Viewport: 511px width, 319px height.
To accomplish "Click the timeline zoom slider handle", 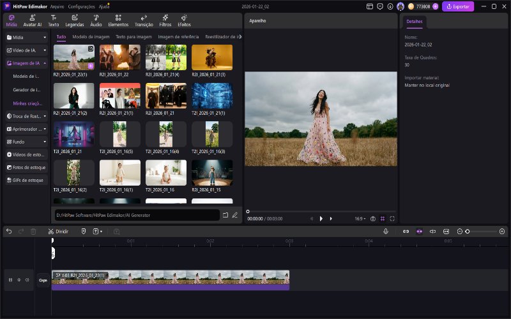I will pyautogui.click(x=468, y=231).
